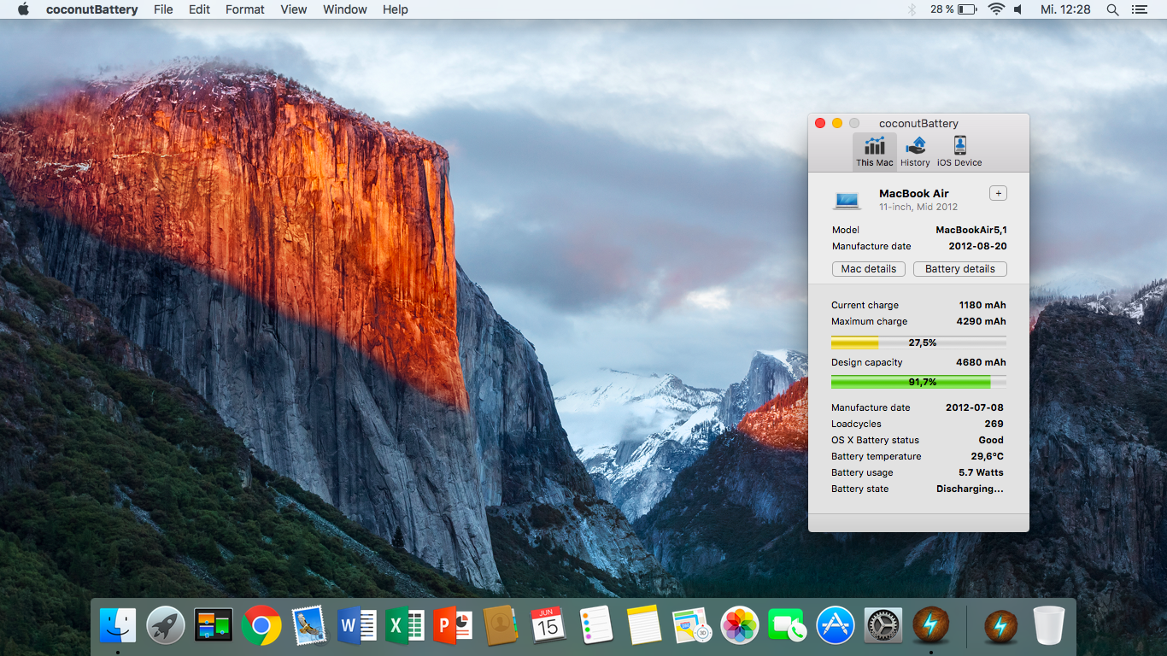Click the MacBook Air laptop icon
1167x656 pixels.
847,200
